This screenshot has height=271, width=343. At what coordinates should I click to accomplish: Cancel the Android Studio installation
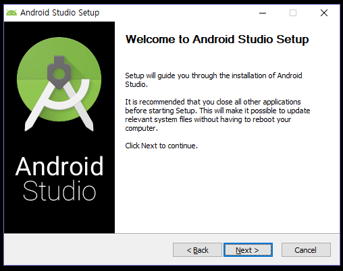(x=306, y=249)
